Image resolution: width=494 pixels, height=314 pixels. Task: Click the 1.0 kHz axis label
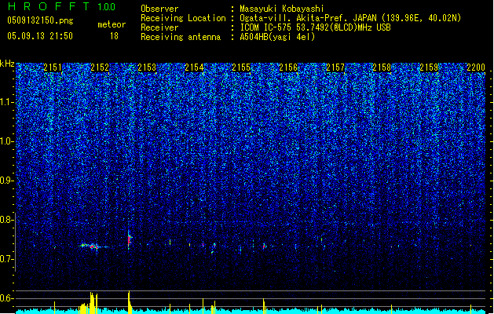(7, 141)
